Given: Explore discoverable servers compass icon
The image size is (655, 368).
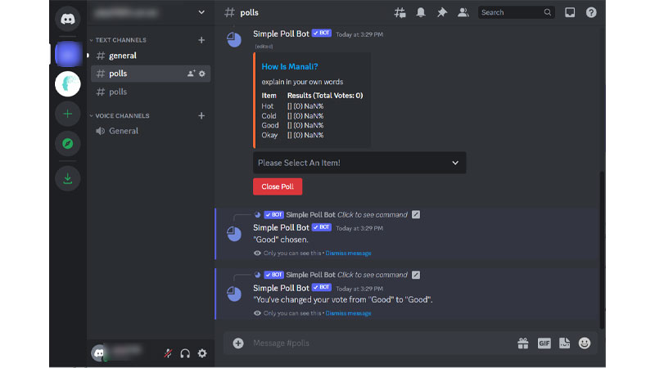Looking at the screenshot, I should (x=68, y=144).
